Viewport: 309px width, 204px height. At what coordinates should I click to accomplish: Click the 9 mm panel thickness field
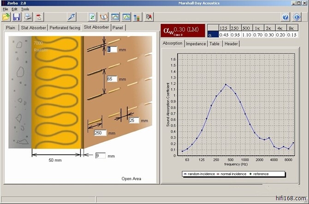[x=100, y=156]
